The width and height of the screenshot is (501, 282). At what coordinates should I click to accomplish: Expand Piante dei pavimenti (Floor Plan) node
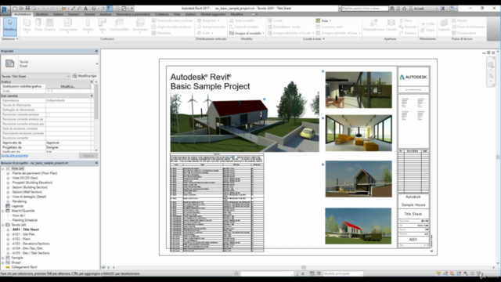(8, 173)
